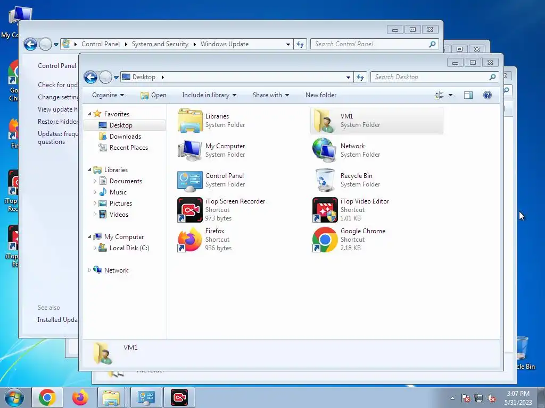Open Help with the blue question mark

(488, 95)
